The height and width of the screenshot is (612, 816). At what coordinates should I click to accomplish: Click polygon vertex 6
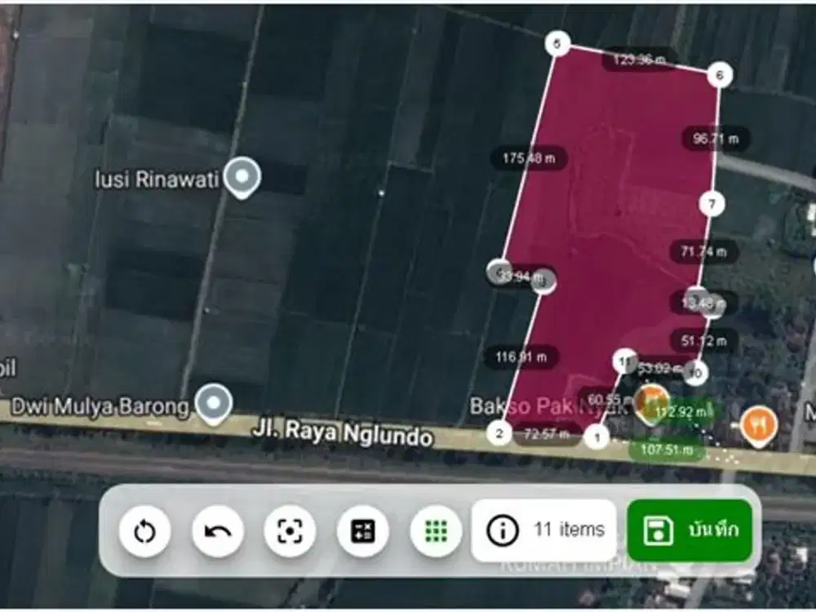[719, 75]
